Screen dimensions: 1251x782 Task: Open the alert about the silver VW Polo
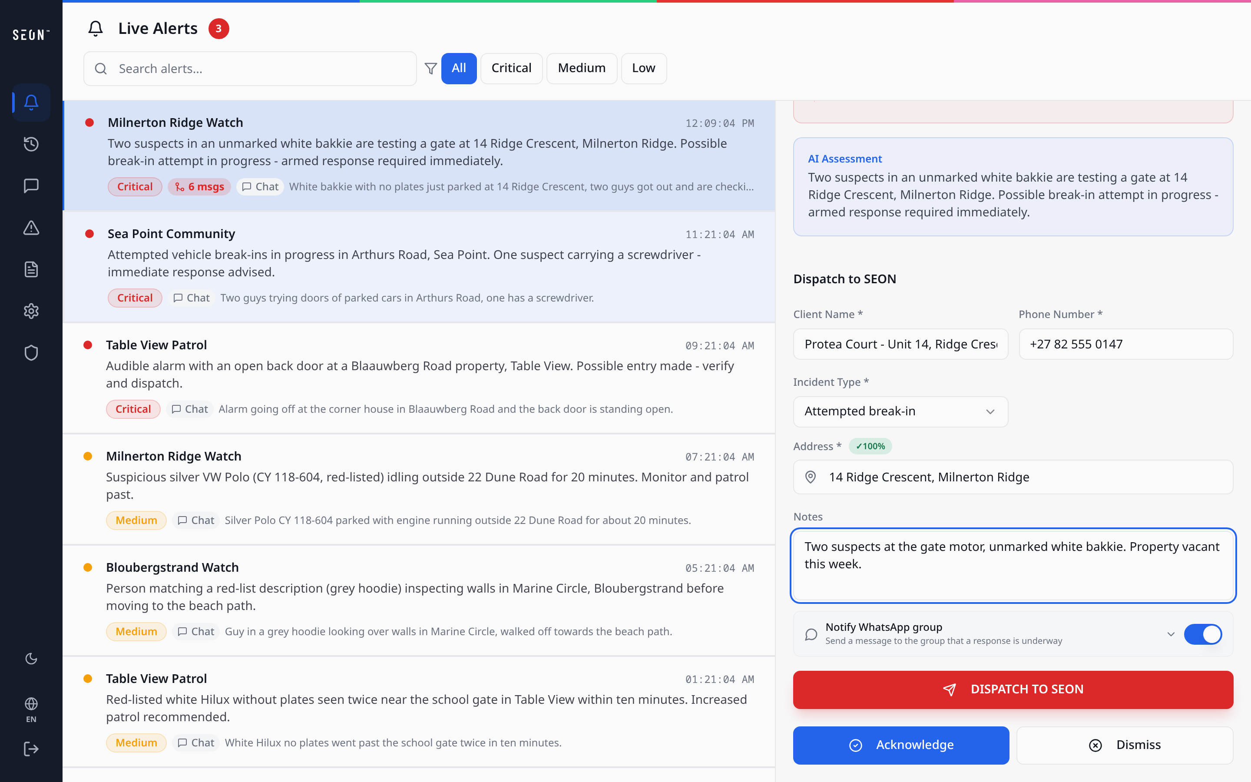pyautogui.click(x=419, y=489)
